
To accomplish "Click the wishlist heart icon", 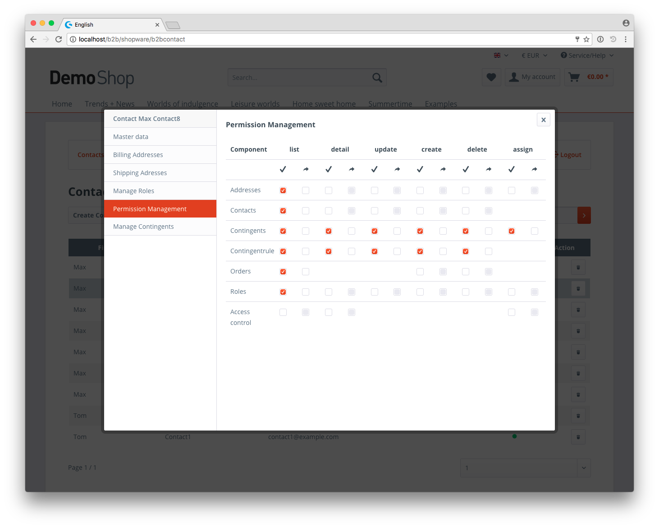I will 491,77.
